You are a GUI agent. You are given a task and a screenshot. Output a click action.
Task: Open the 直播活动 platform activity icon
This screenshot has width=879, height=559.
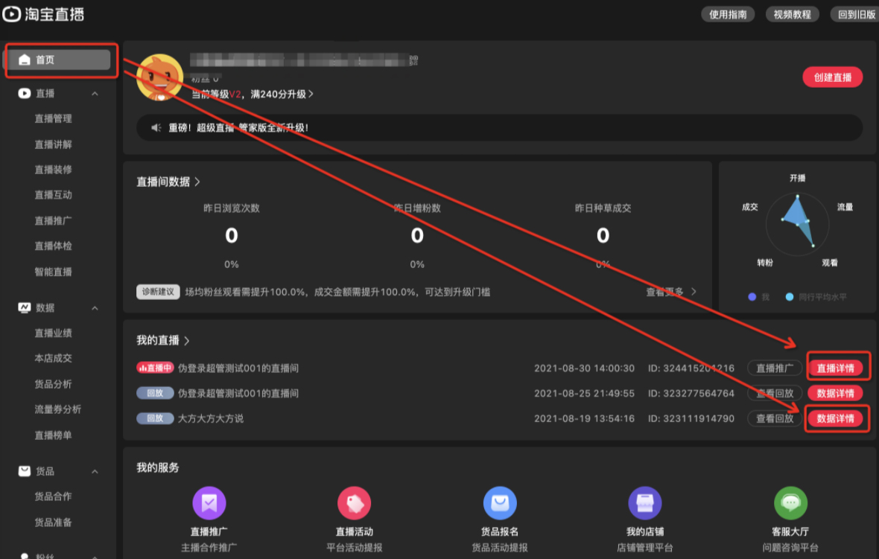[354, 502]
